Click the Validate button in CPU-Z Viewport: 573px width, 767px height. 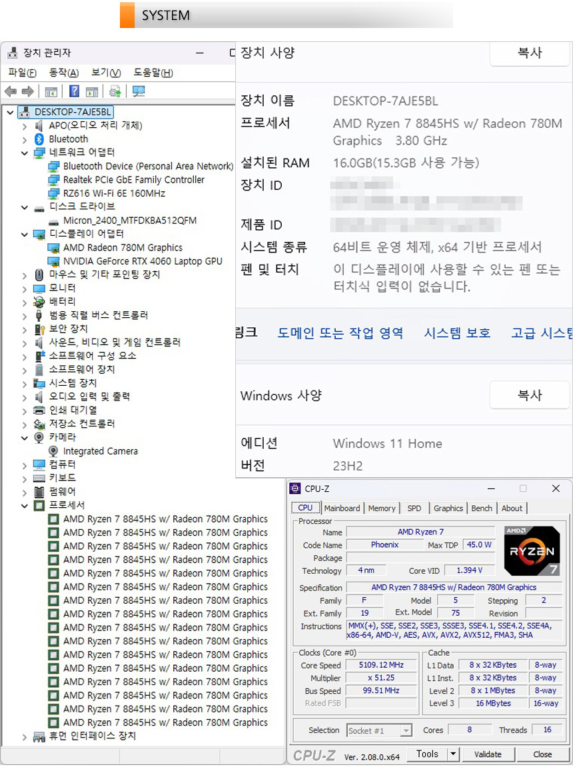(488, 754)
